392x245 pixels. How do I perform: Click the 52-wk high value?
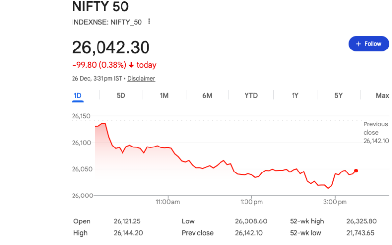tap(361, 221)
